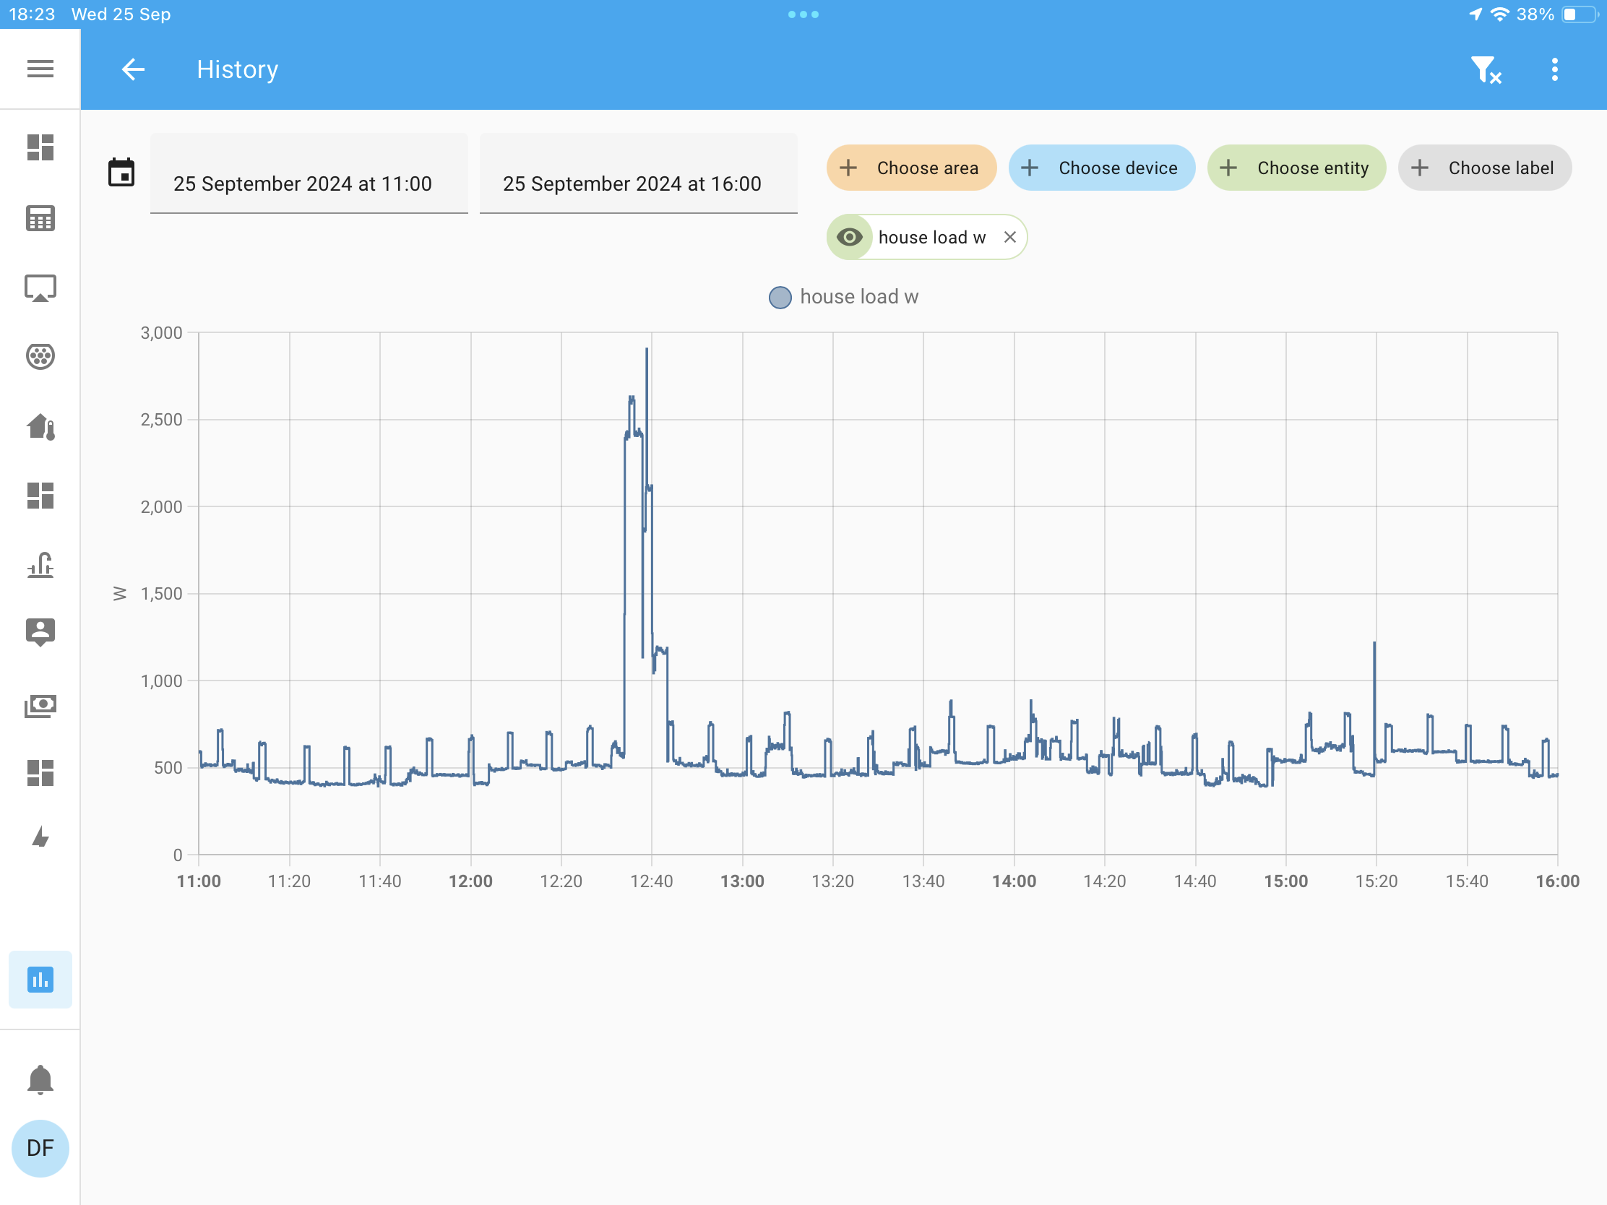The image size is (1607, 1205).
Task: Toggle house load w visibility eye icon
Action: click(x=849, y=237)
